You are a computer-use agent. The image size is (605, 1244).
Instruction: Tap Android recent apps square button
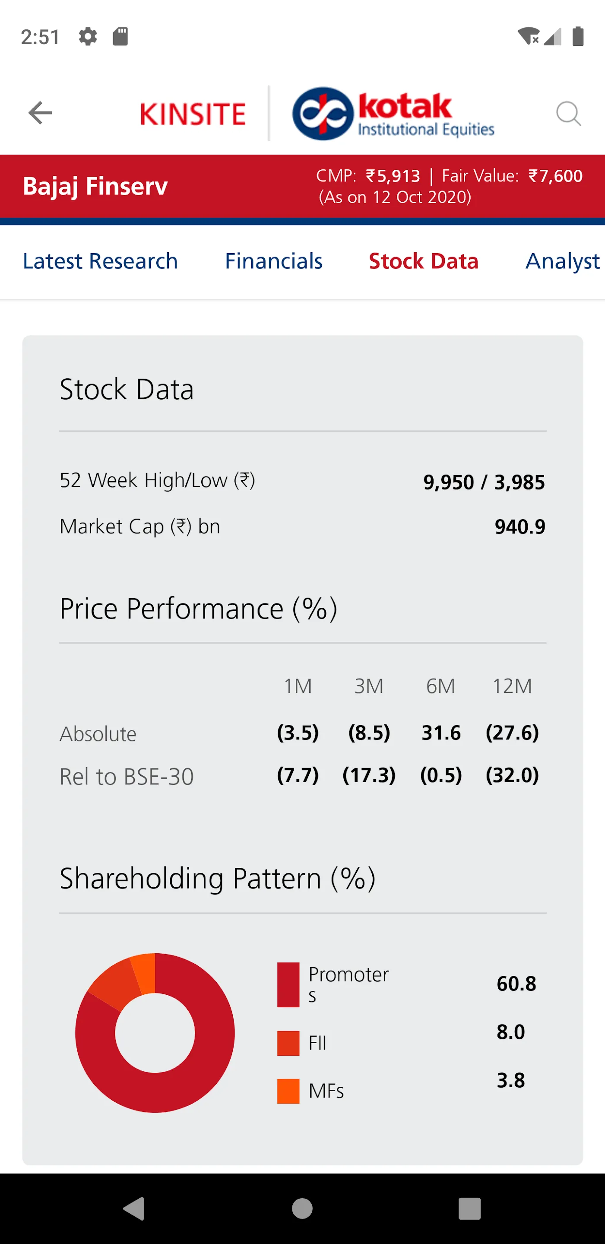(x=469, y=1209)
